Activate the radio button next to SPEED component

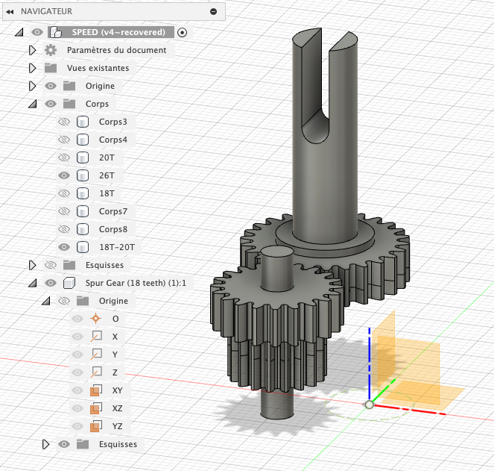pos(183,32)
